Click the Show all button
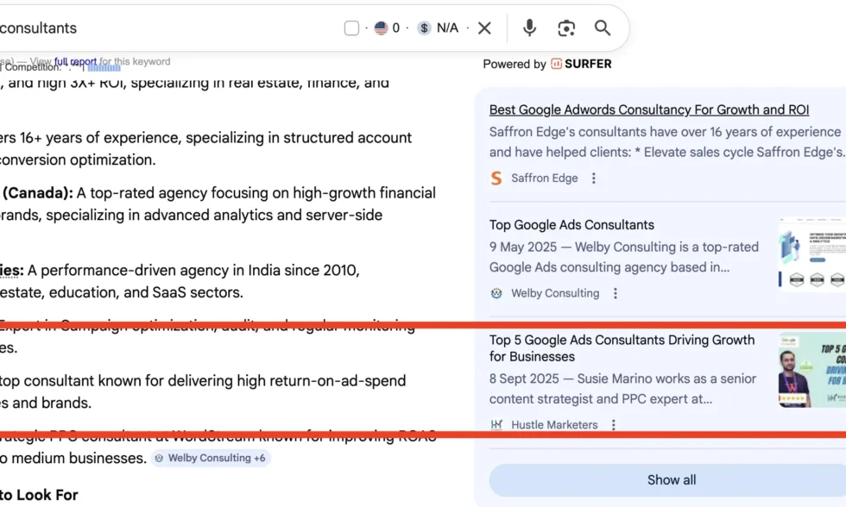Image resolution: width=846 pixels, height=507 pixels. [x=672, y=479]
